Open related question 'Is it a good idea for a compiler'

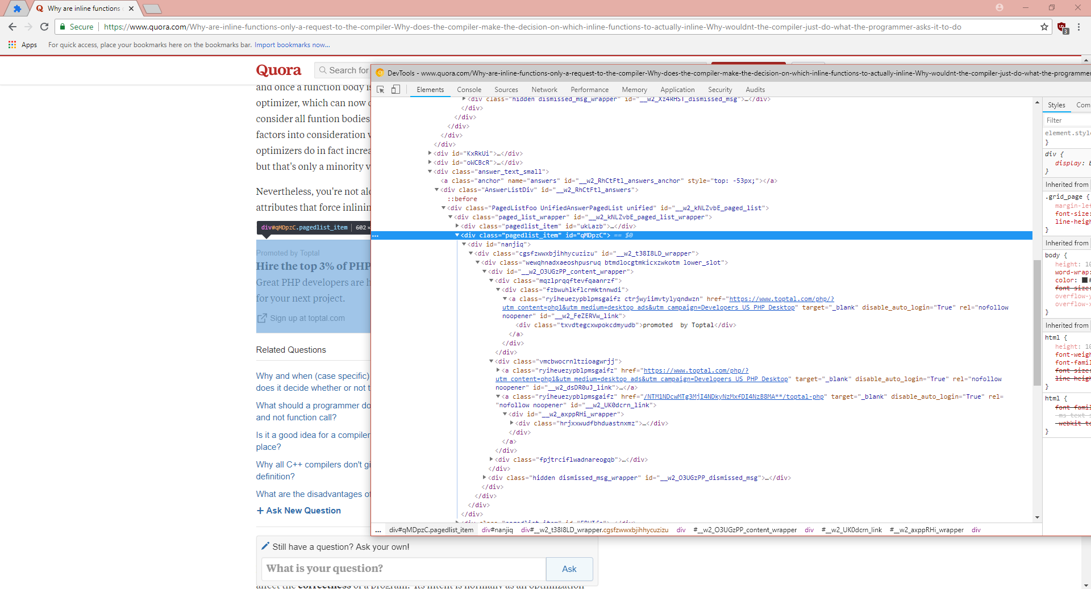313,441
